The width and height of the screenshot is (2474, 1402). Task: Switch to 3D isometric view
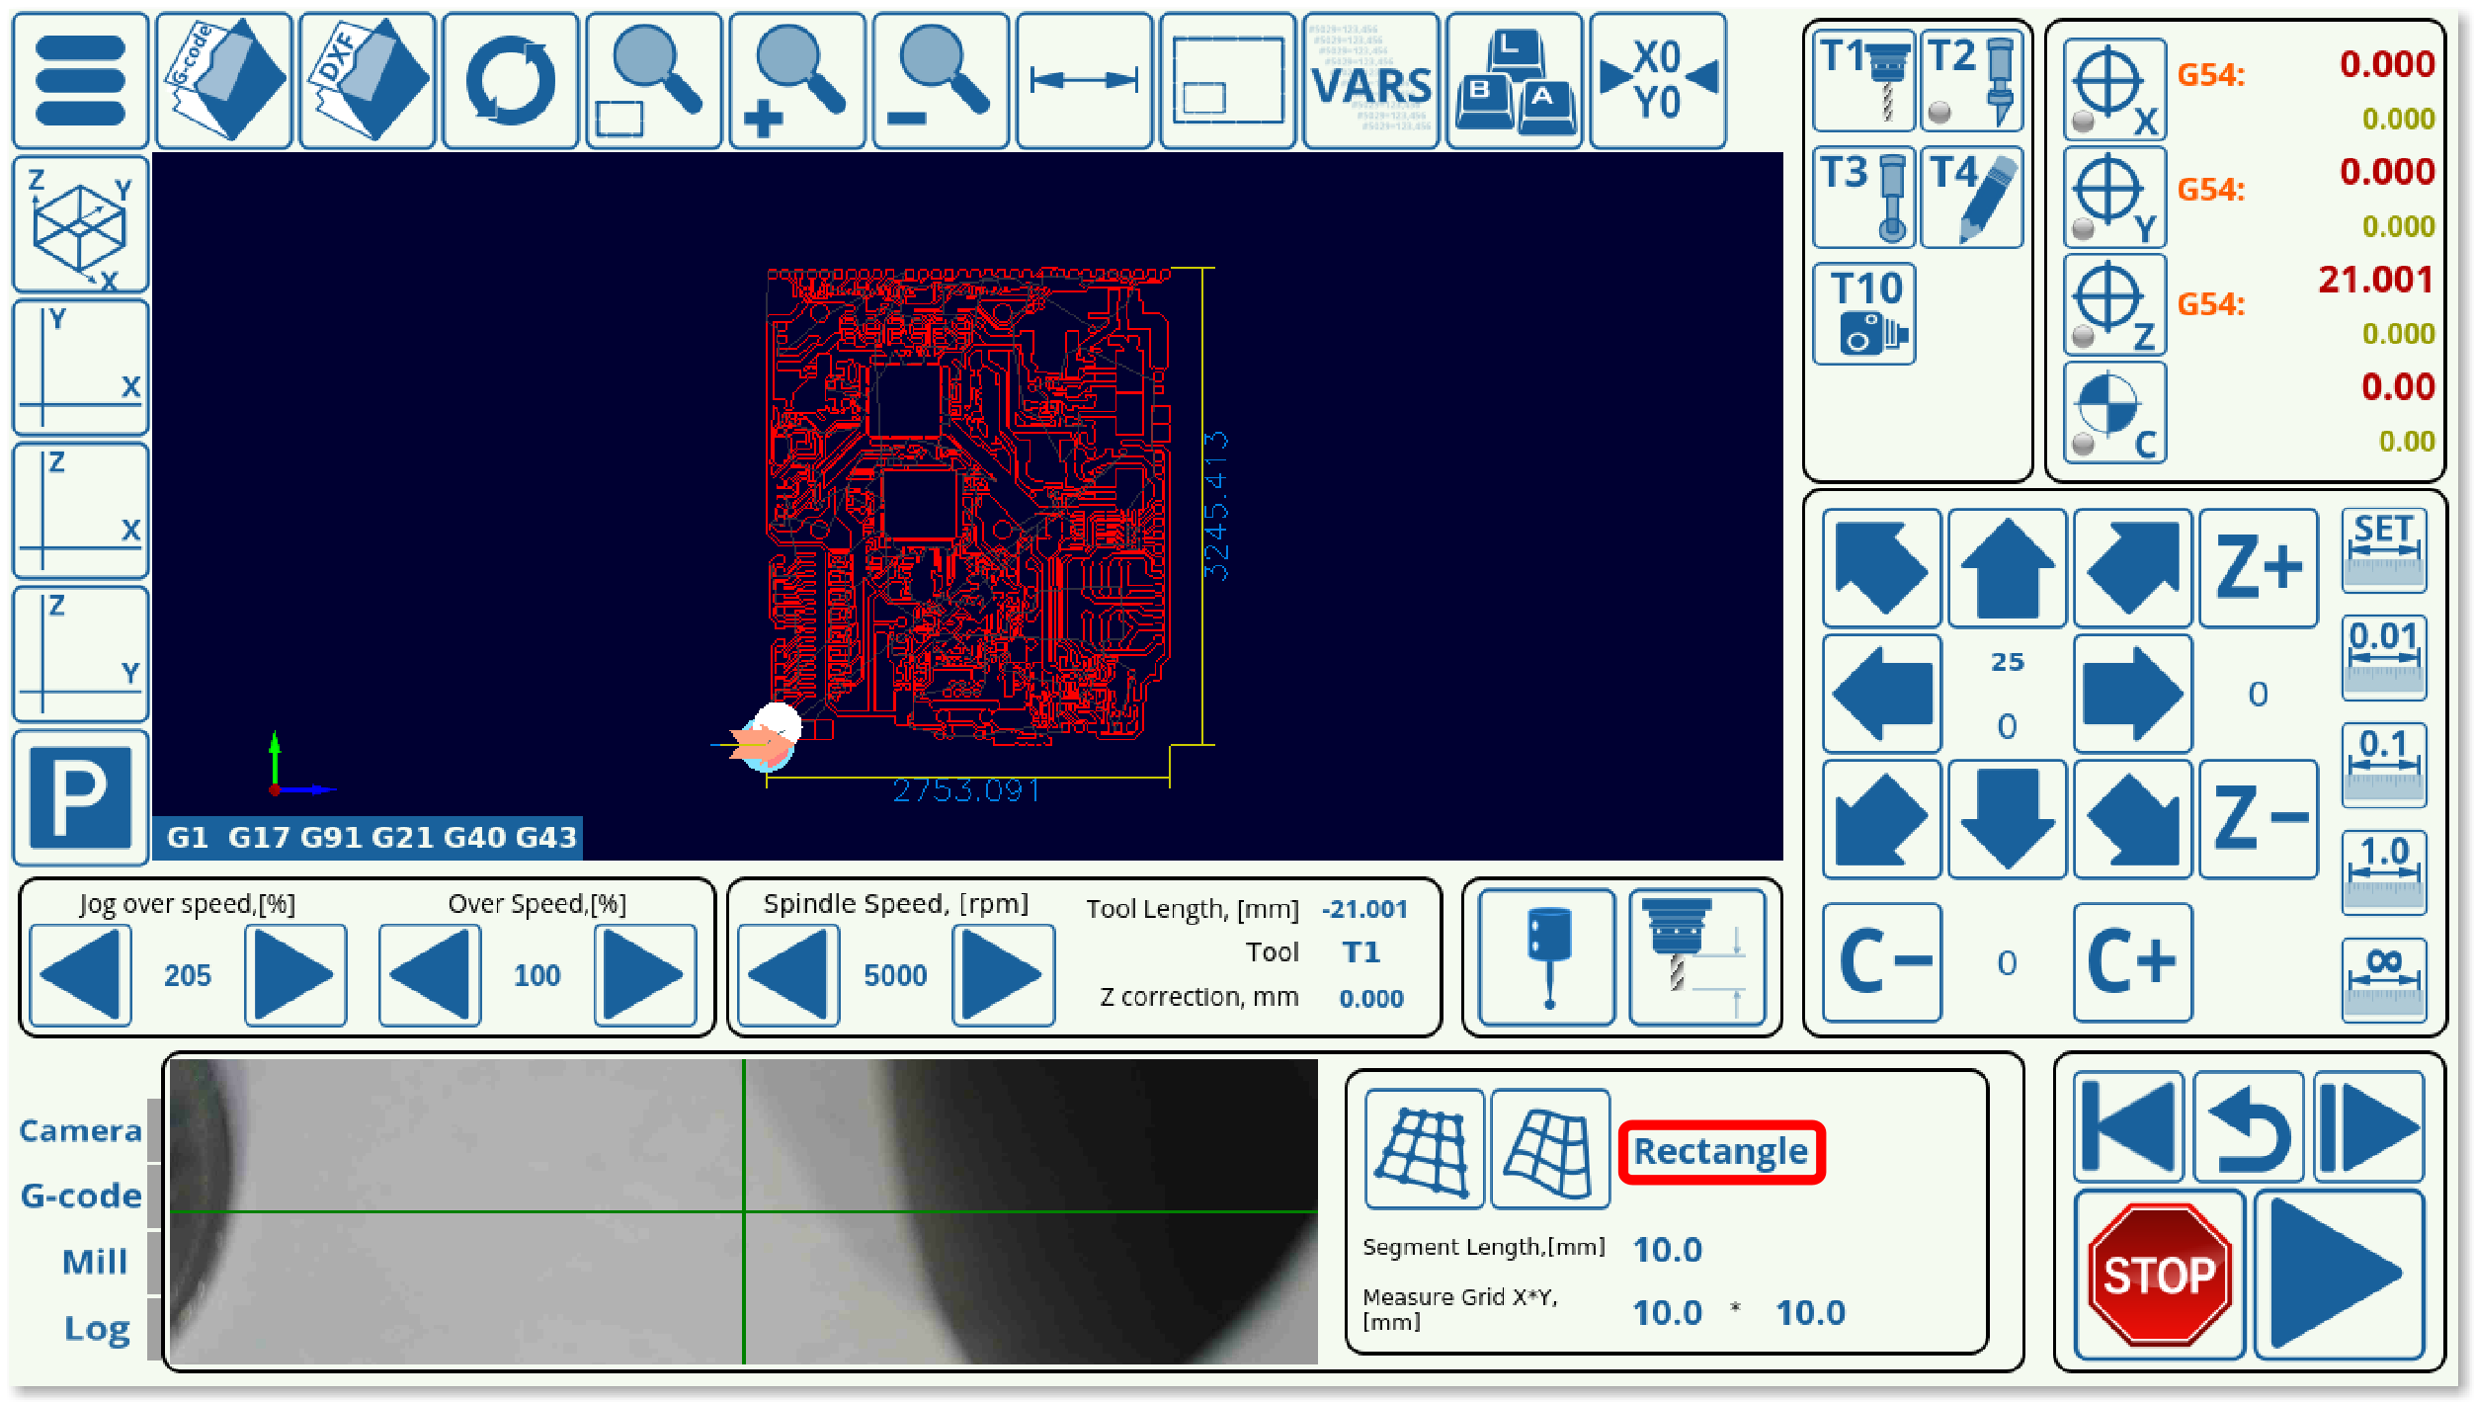tap(80, 224)
